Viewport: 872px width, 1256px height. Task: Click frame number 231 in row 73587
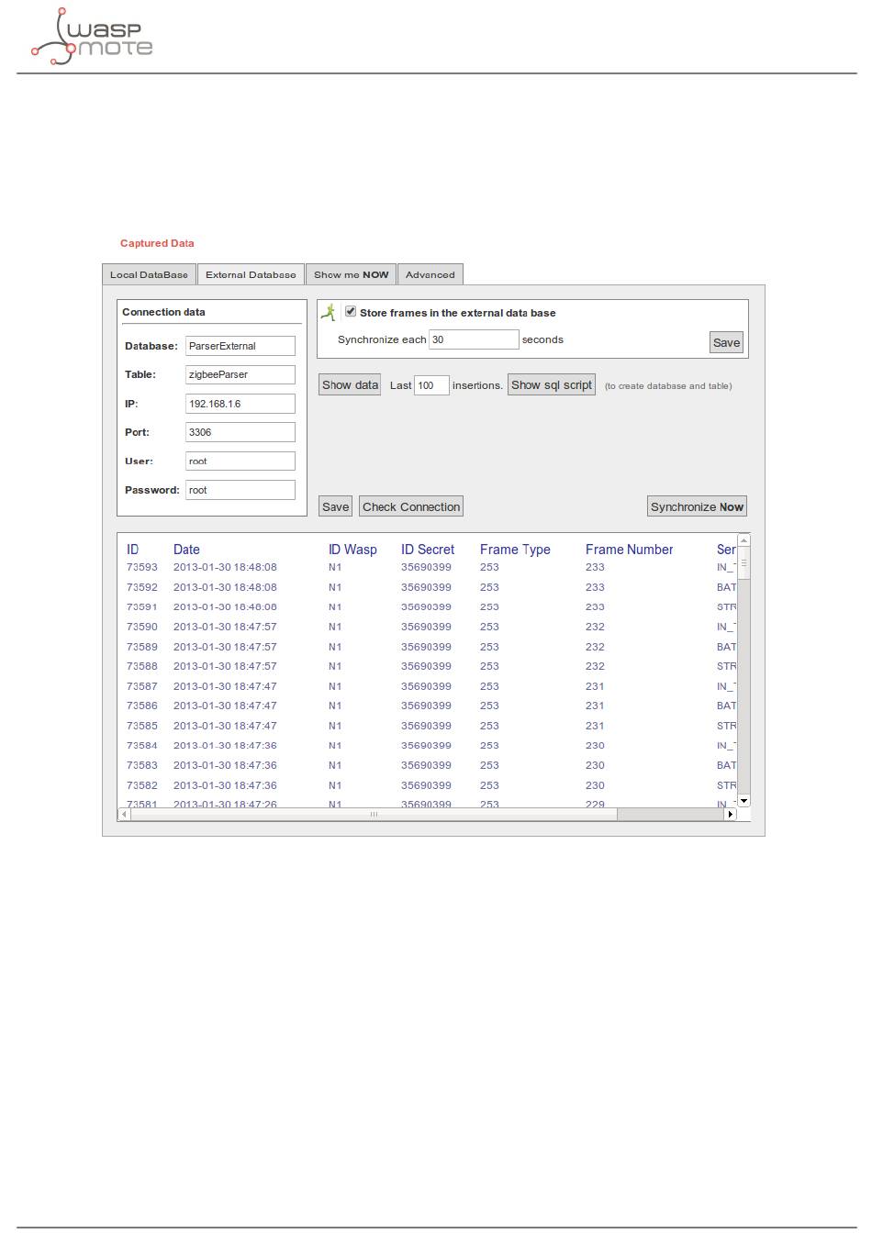[x=595, y=686]
